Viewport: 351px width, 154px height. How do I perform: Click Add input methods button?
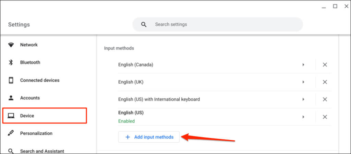point(149,137)
